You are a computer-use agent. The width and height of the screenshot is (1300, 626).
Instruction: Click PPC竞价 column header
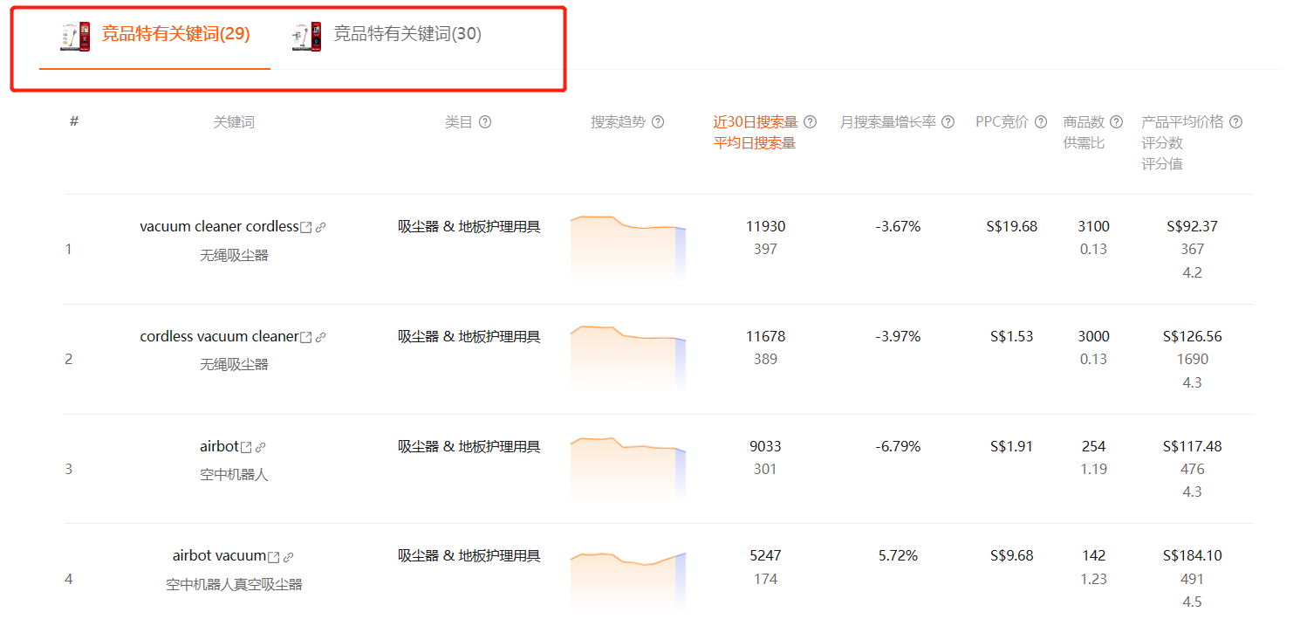[1002, 122]
